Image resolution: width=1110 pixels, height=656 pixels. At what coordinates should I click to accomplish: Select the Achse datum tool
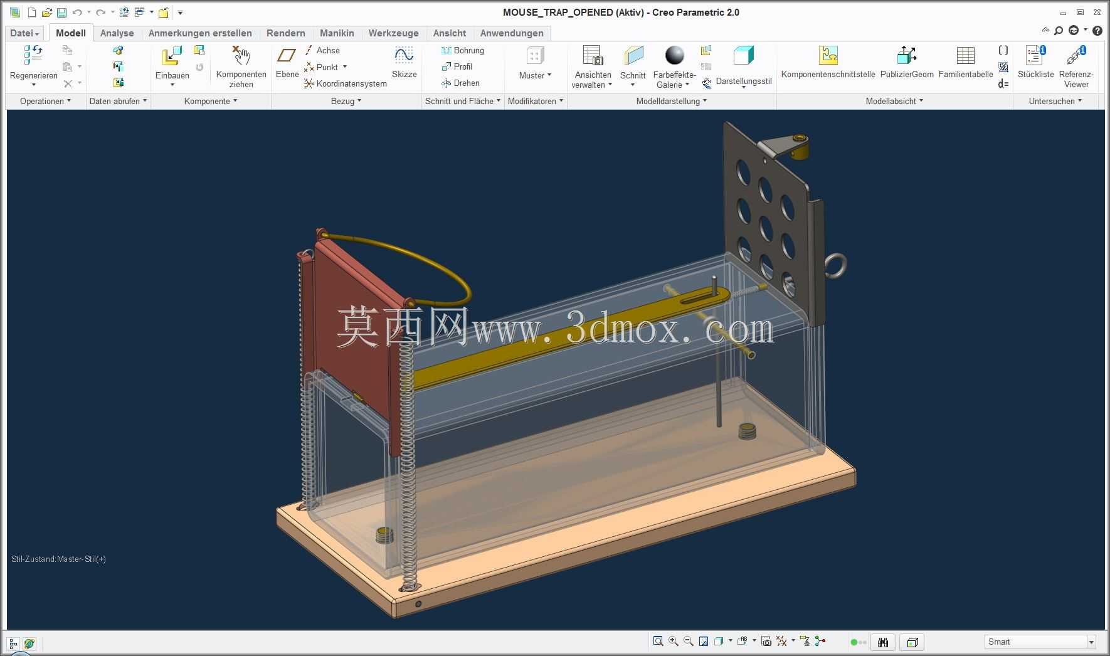click(322, 50)
